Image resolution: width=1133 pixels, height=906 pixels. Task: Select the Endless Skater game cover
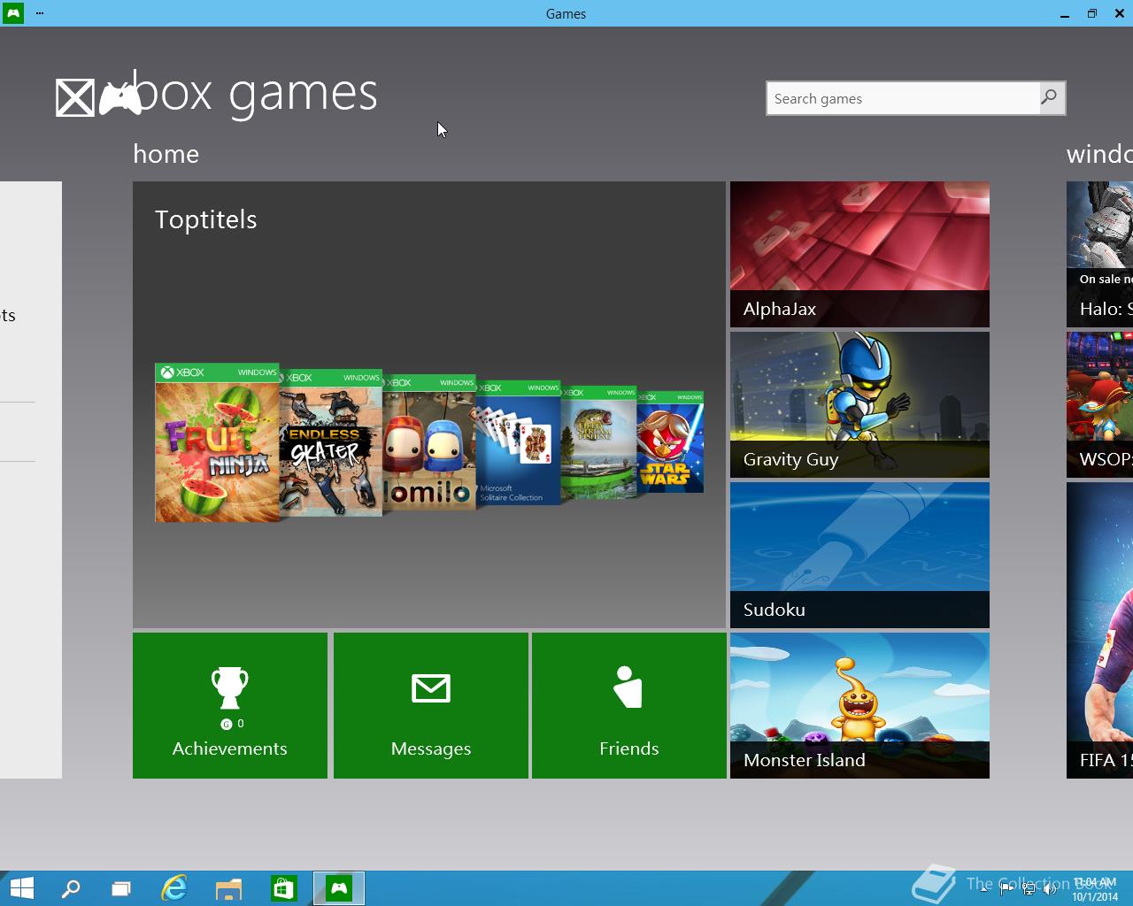(x=331, y=442)
